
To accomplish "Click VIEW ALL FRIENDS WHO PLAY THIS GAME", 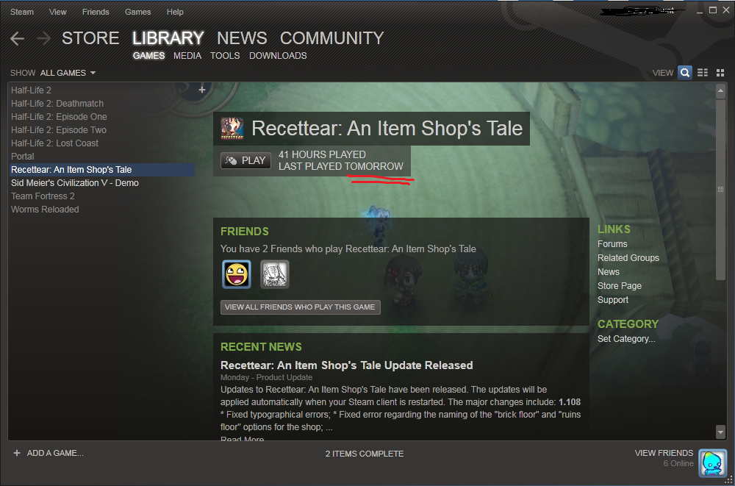I will pyautogui.click(x=300, y=307).
